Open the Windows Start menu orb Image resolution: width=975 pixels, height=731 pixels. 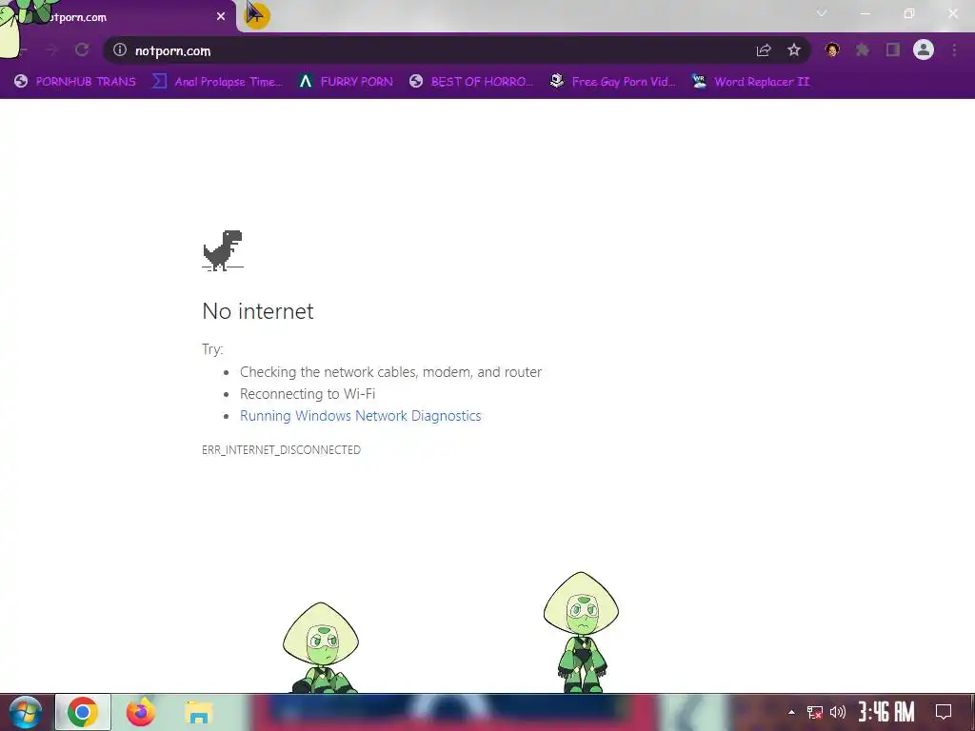tap(26, 712)
